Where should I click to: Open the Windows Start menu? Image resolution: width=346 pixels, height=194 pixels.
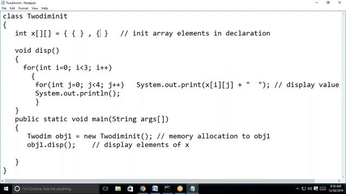[x=6, y=189]
